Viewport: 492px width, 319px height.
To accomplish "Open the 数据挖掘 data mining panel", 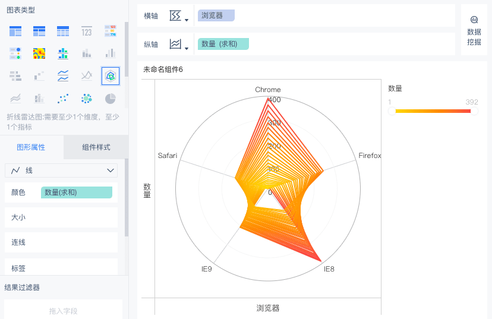I will 474,31.
